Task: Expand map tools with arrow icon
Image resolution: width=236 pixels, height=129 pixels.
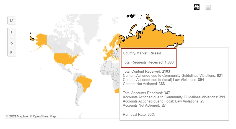Action: 11,52
